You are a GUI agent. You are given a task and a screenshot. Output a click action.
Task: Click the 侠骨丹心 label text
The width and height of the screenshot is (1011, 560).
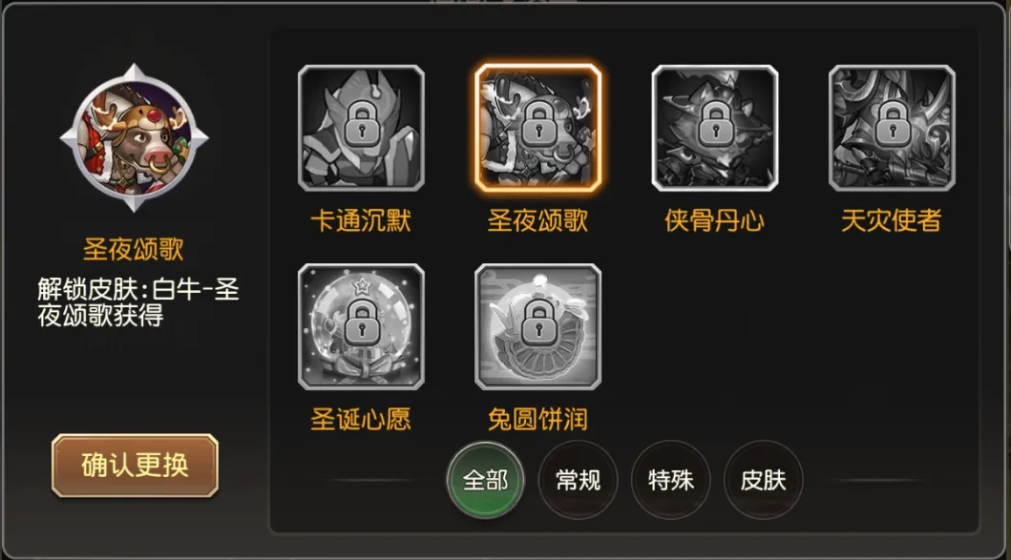point(714,221)
